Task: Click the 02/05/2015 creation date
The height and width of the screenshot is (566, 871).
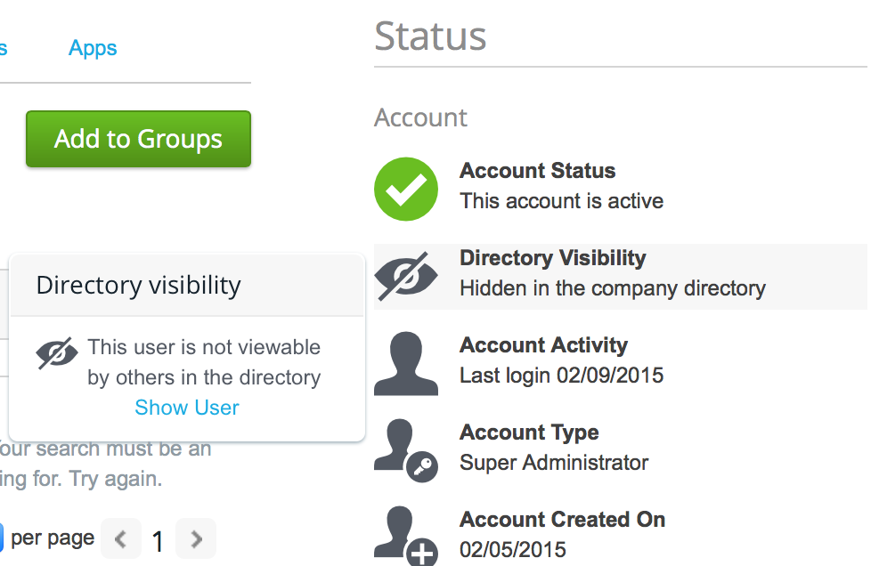Action: pos(513,550)
